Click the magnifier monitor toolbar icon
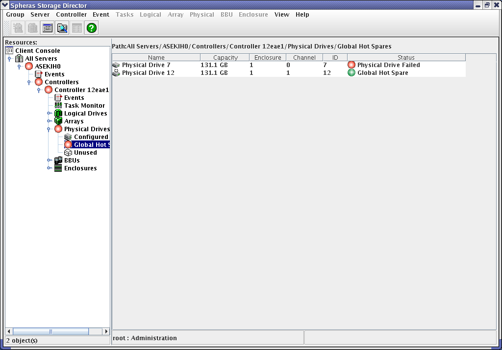Viewport: 502px width, 350px height. tap(62, 28)
